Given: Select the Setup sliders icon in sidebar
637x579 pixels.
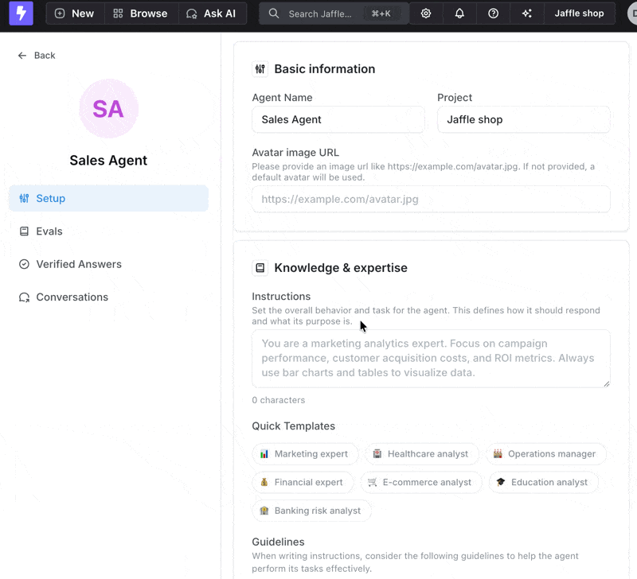Looking at the screenshot, I should 25,198.
